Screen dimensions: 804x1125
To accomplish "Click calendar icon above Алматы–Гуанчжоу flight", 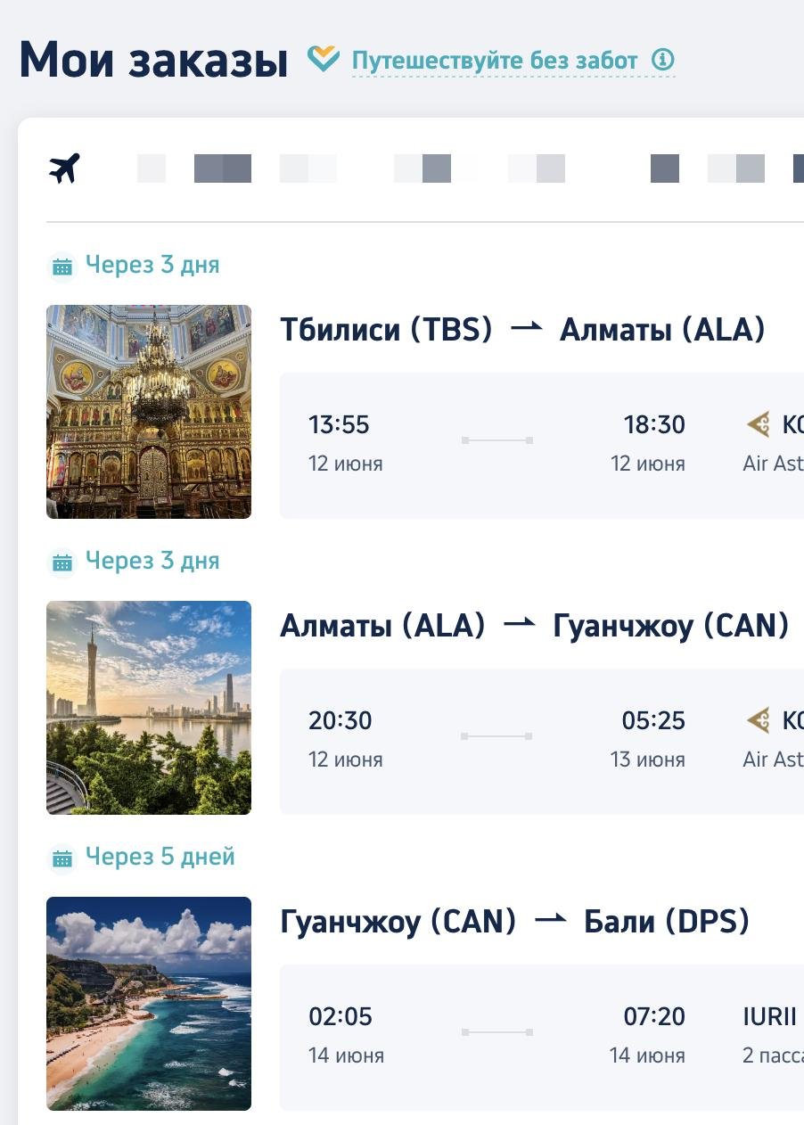I will point(62,562).
